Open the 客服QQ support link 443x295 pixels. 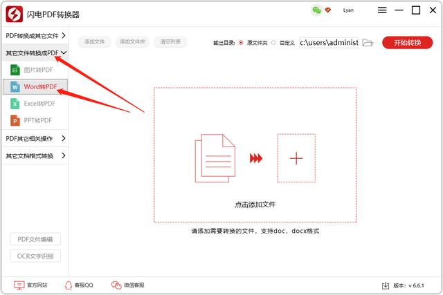click(79, 285)
